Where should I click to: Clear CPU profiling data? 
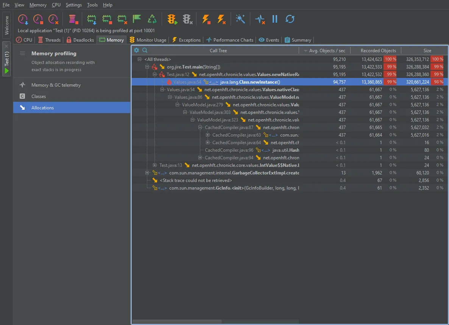point(53,19)
